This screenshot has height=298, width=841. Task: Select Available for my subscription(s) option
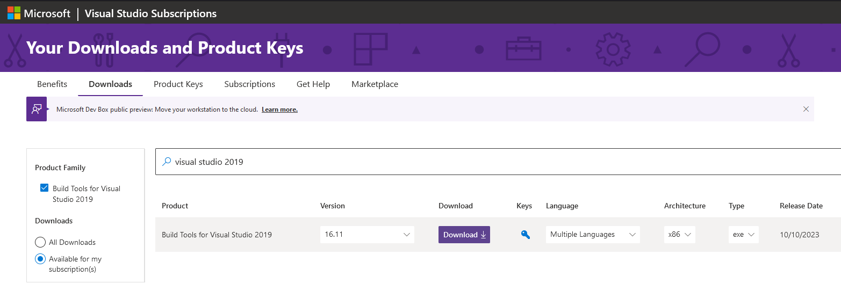click(x=40, y=259)
